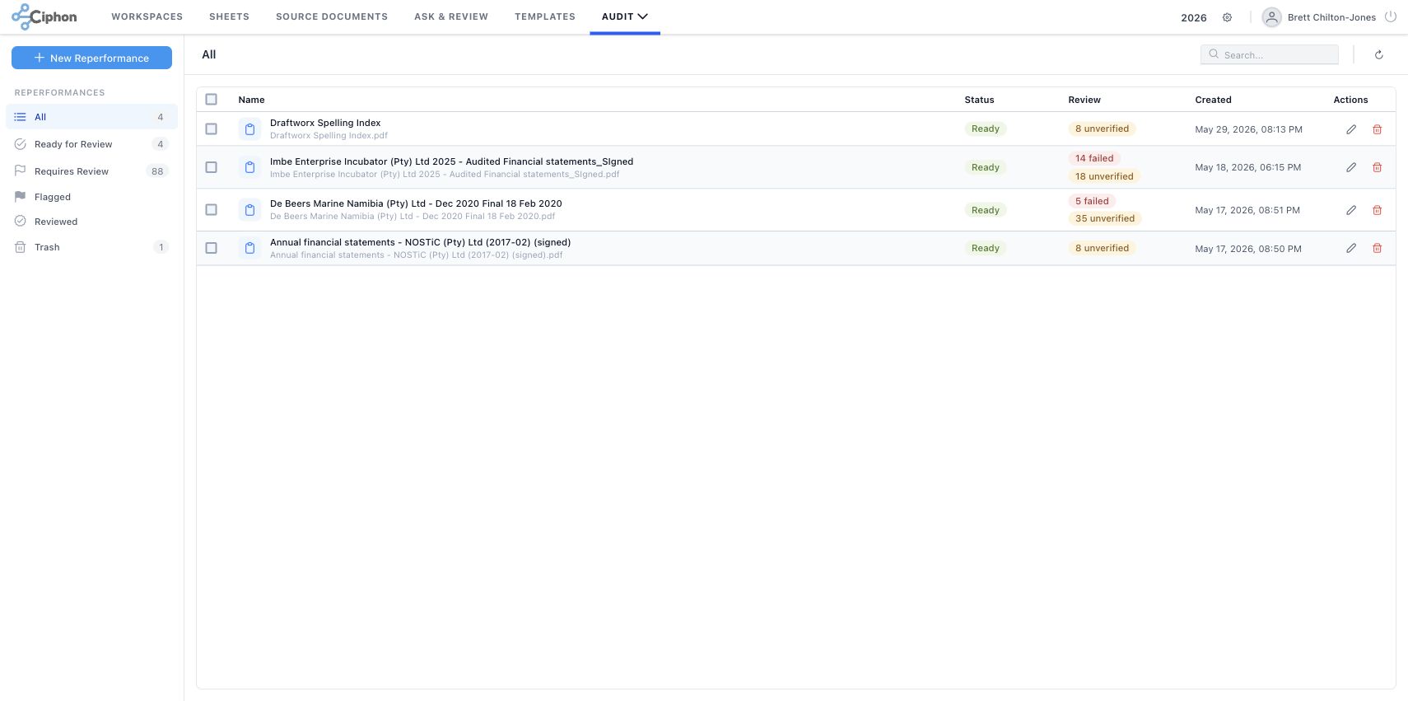Click the 18 unverified review badge
This screenshot has width=1408, height=701.
(x=1104, y=176)
